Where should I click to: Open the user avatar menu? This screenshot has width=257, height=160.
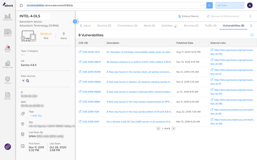pyautogui.click(x=250, y=5)
